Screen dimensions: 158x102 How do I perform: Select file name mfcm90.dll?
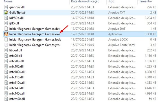(x=17, y=99)
